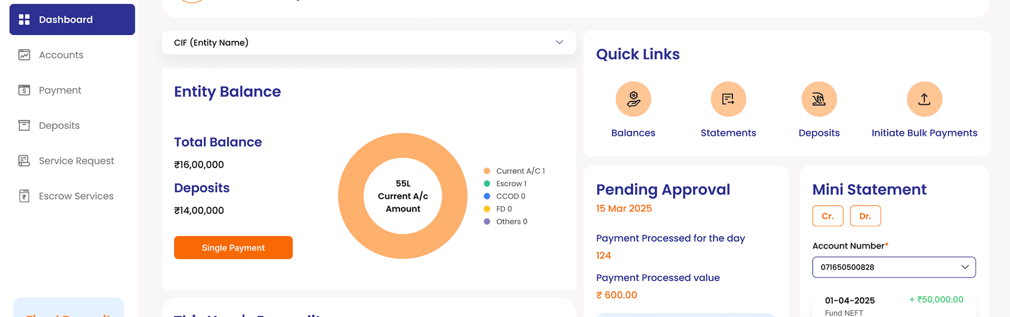Click the Initiate Bulk Payments link label
Viewport: 1010px width, 317px height.
point(924,133)
